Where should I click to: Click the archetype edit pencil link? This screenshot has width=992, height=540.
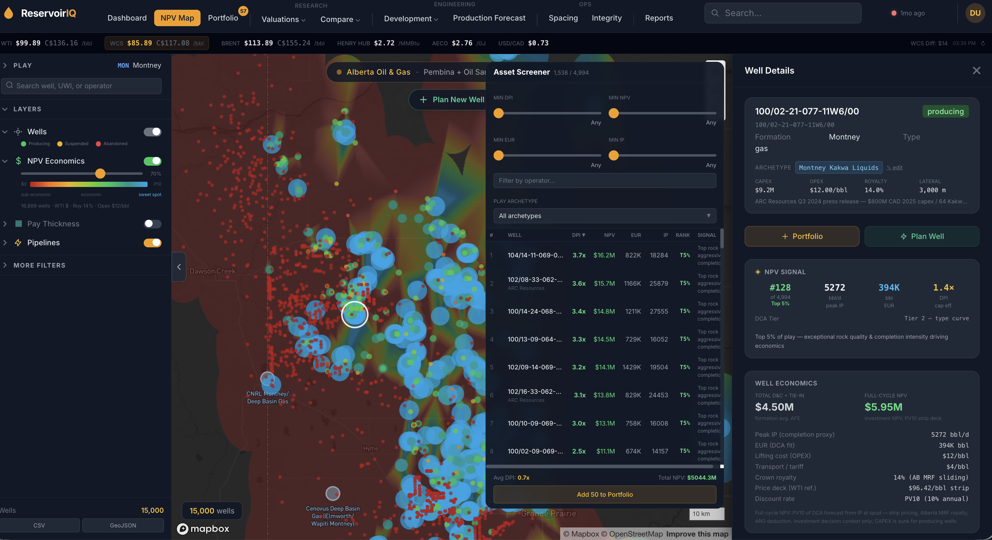(894, 167)
